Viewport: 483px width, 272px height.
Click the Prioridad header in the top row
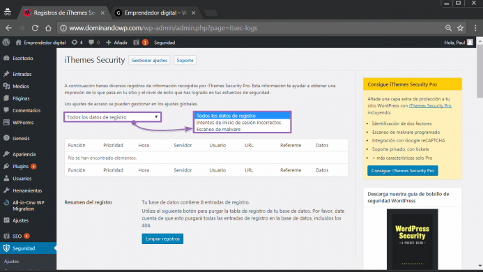pyautogui.click(x=113, y=145)
